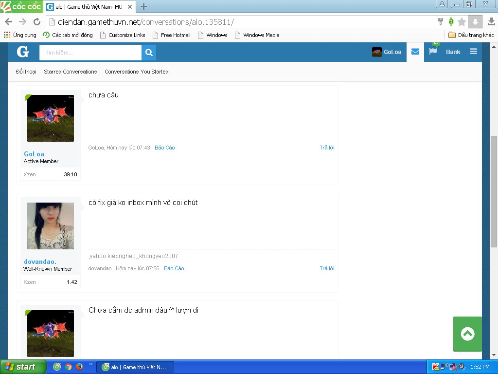Open the user profile icon in title bar
Screen dimensions: 498x374
point(442,4)
